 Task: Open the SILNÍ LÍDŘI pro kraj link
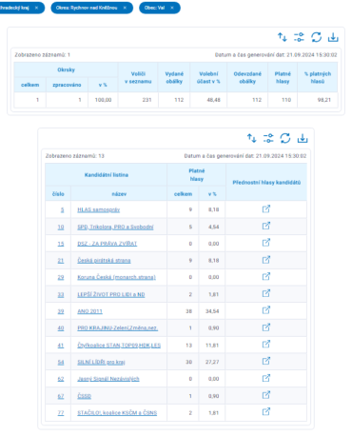click(101, 362)
